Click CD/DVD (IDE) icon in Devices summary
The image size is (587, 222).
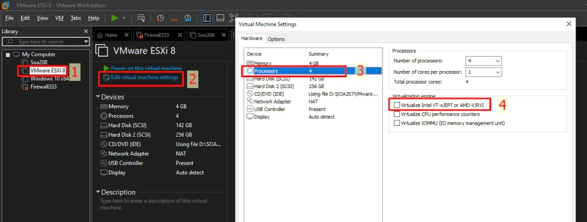104,144
